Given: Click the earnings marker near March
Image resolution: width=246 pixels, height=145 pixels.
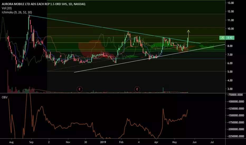Looking at the screenshot, I should (x=137, y=89).
